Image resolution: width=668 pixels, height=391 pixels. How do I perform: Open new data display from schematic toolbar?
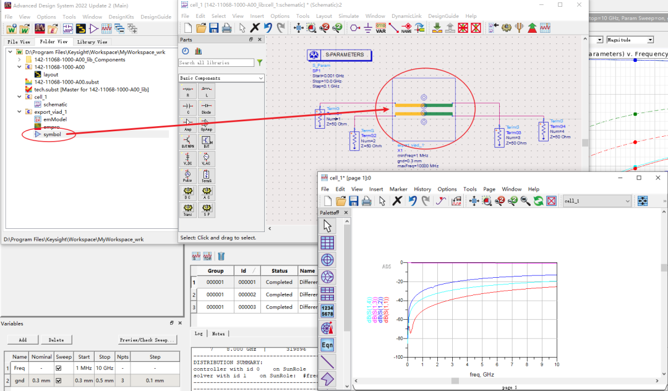(545, 28)
